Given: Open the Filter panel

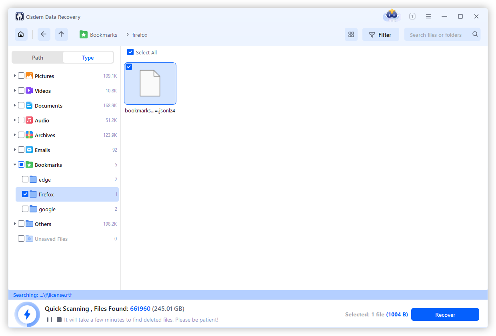Looking at the screenshot, I should click(380, 34).
